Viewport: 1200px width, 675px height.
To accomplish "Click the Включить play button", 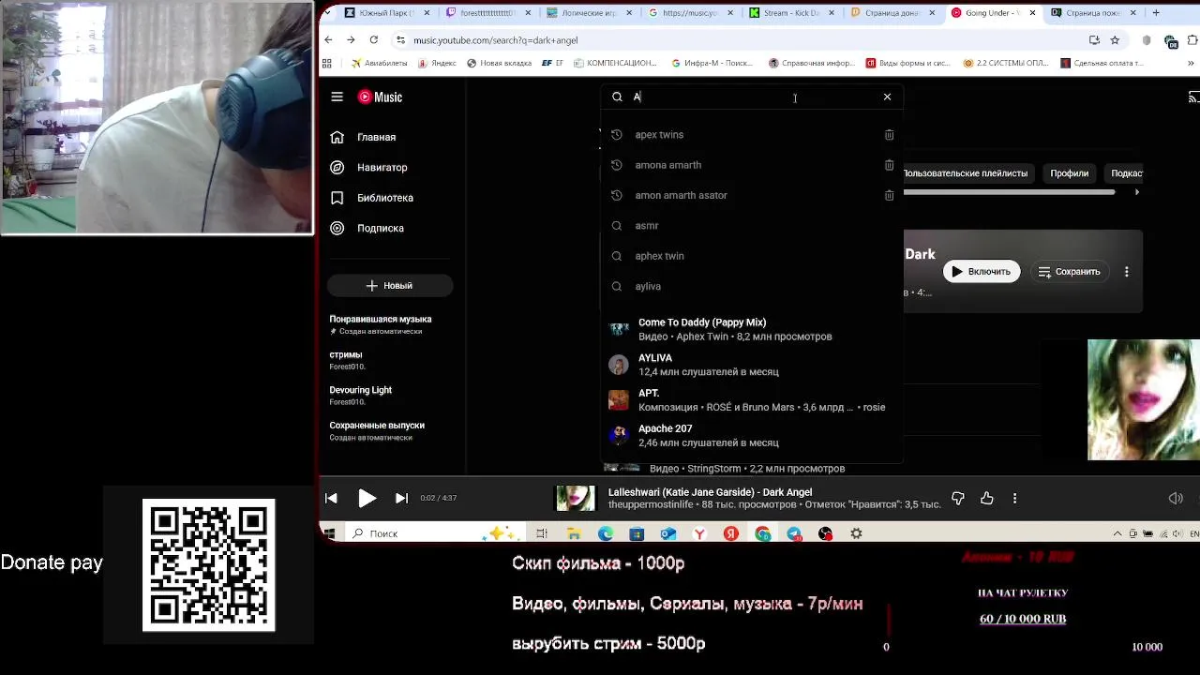I will point(982,272).
